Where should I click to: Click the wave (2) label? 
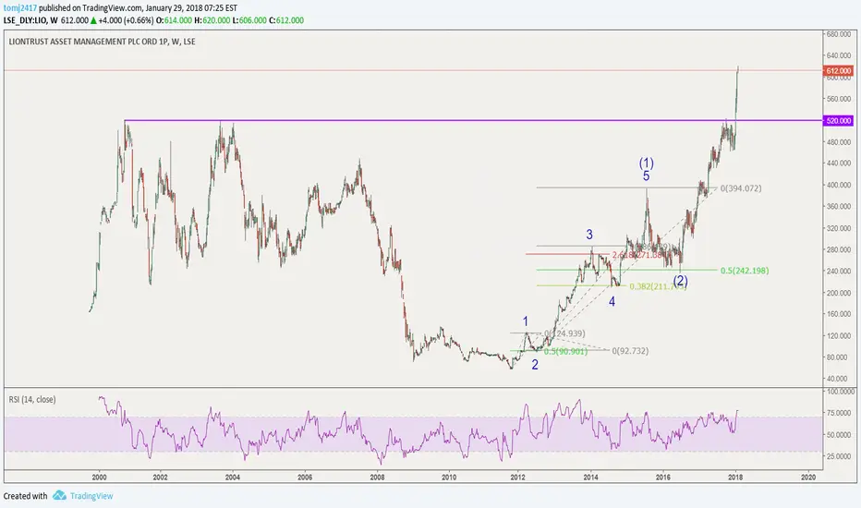[x=680, y=281]
